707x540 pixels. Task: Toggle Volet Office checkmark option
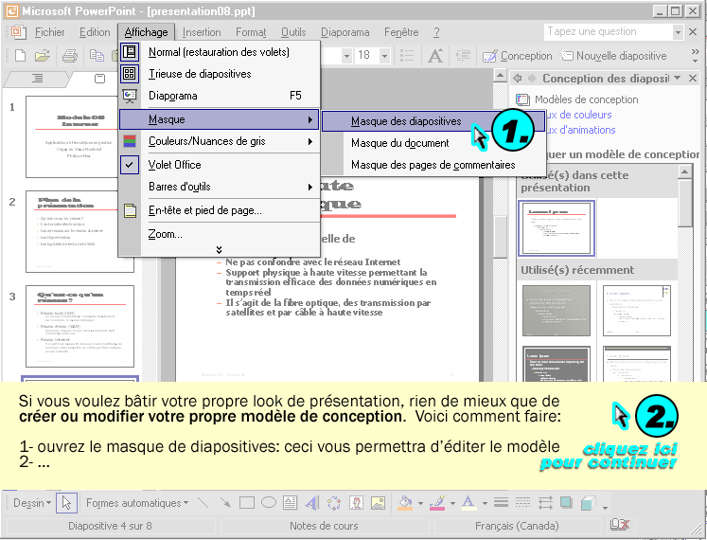pos(129,165)
